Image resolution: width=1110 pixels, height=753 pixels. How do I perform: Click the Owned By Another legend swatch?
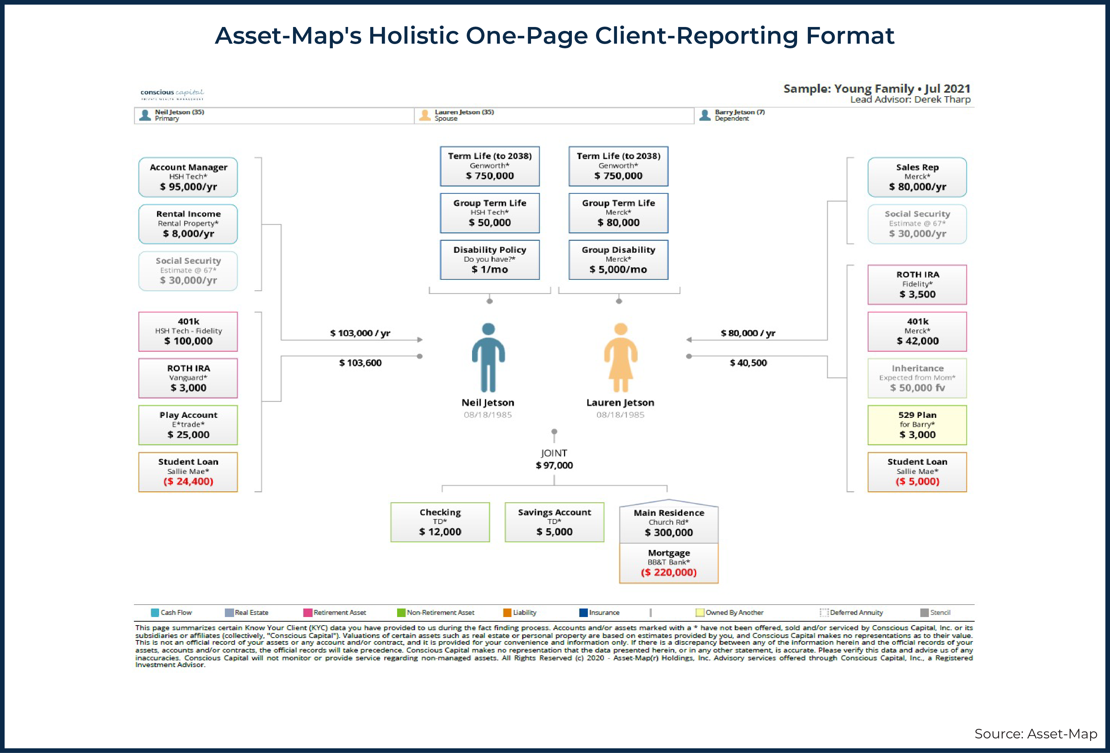pos(700,613)
